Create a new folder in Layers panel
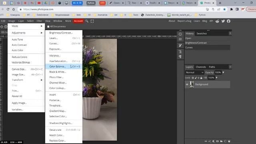The height and width of the screenshot is (144, 256). (x=221, y=141)
